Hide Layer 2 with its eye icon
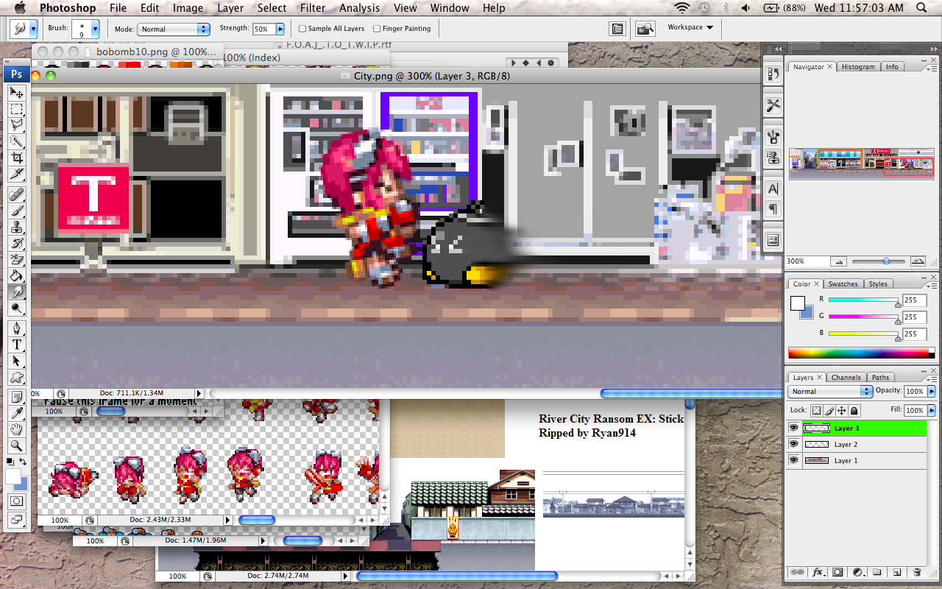Viewport: 942px width, 589px height. coord(794,444)
